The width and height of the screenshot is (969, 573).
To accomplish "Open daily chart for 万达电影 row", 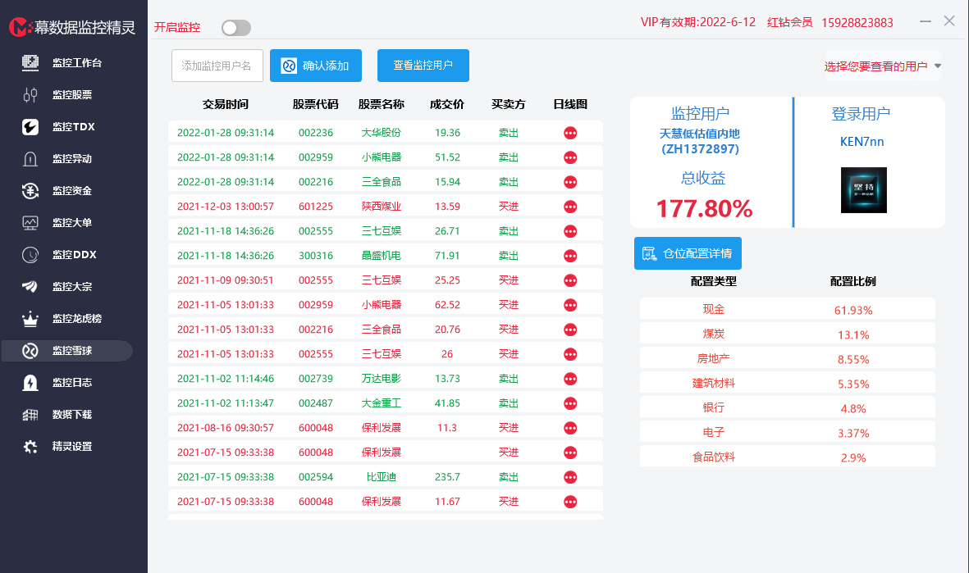I will click(570, 379).
